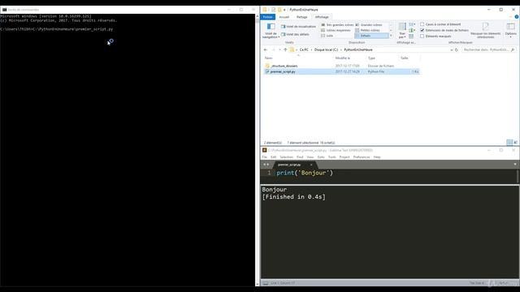The image size is (520, 292).
Task: Open Sublime tab list dropdown arrow
Action: (x=515, y=165)
